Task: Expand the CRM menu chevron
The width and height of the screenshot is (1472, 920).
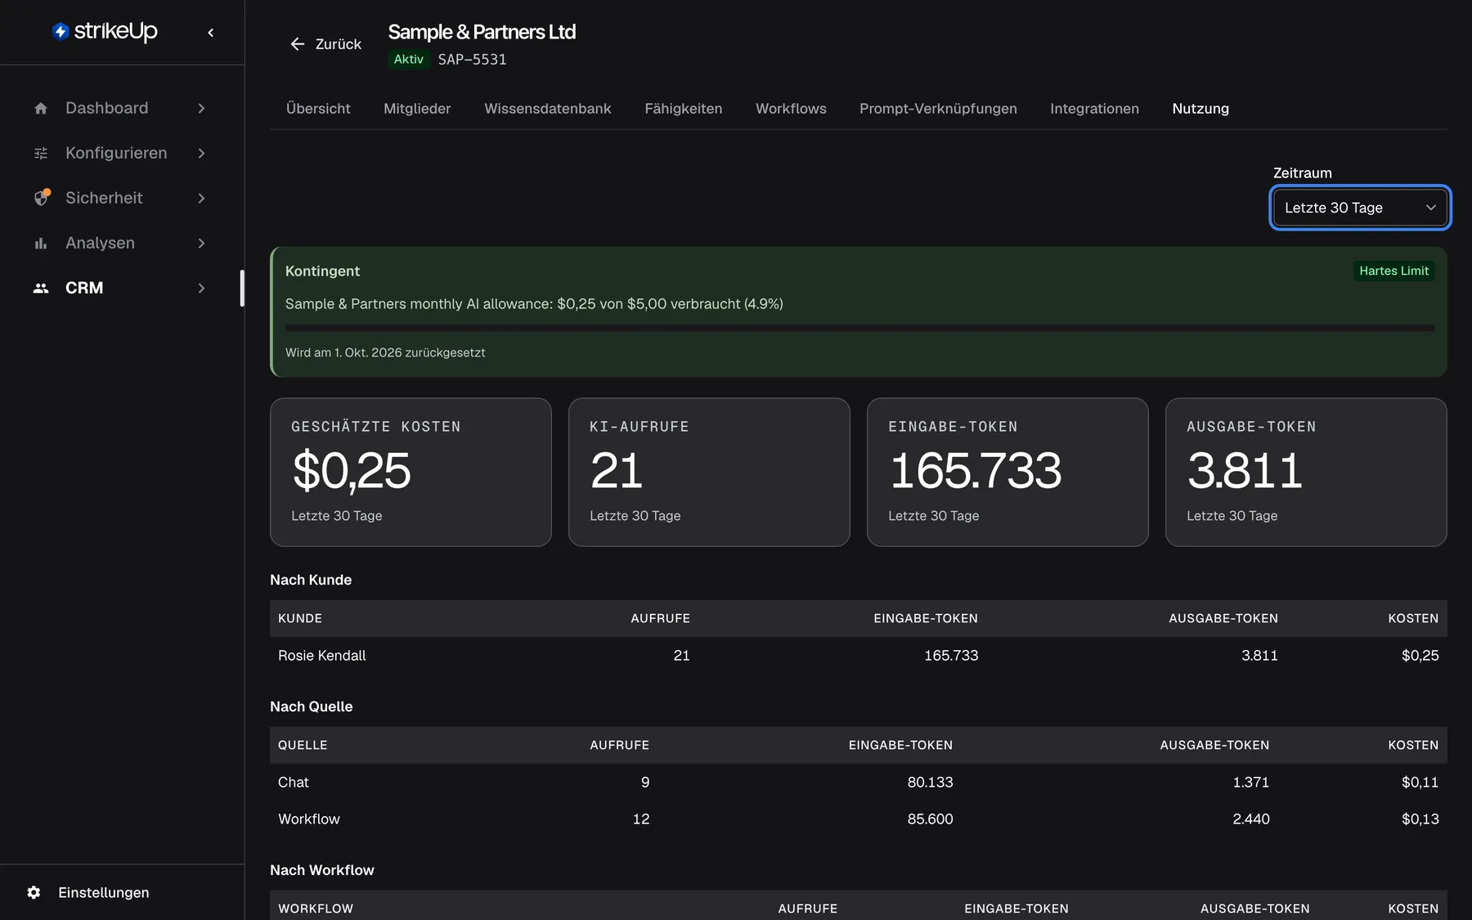Action: (x=201, y=288)
